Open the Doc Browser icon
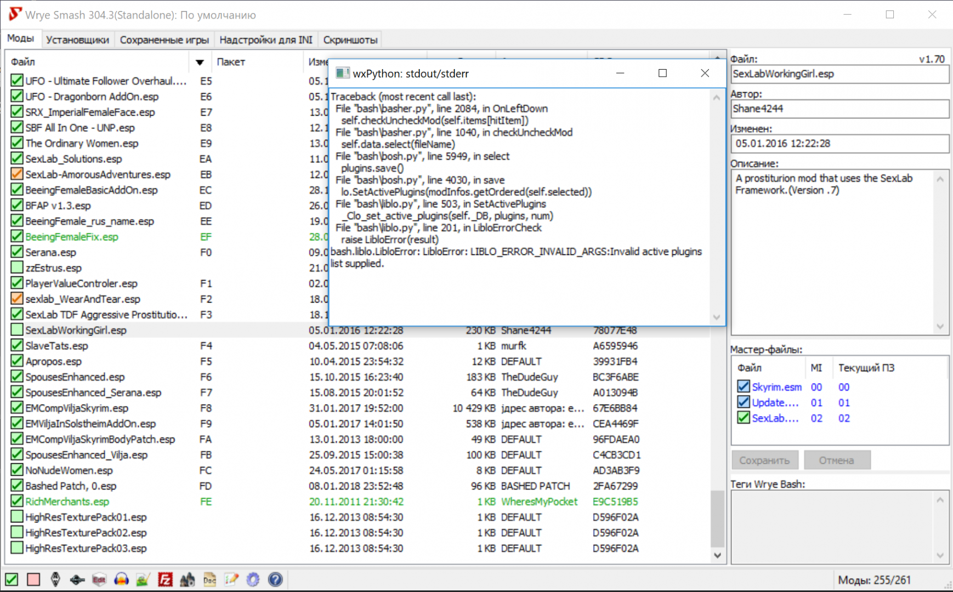 pyautogui.click(x=209, y=579)
